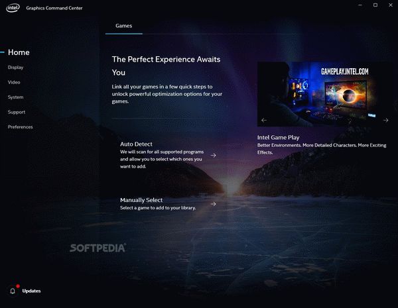Click 'The Perfect Experience Awaits You' heading

pyautogui.click(x=166, y=66)
